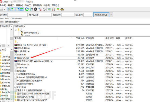Image resolution: width=150 pixels, height=102 pixels.
Task: Open the 文件(F) menu
Action: pos(3,5)
